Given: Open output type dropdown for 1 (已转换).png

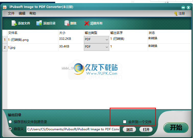Looking at the screenshot, I should [96, 40].
